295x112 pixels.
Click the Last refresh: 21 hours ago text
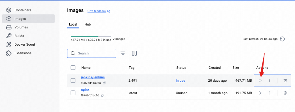[x=260, y=39]
